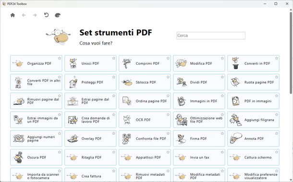Viewport: 293px width, 182px height.
Task: Open the theme palette icon in toolbar
Action: click(x=58, y=15)
